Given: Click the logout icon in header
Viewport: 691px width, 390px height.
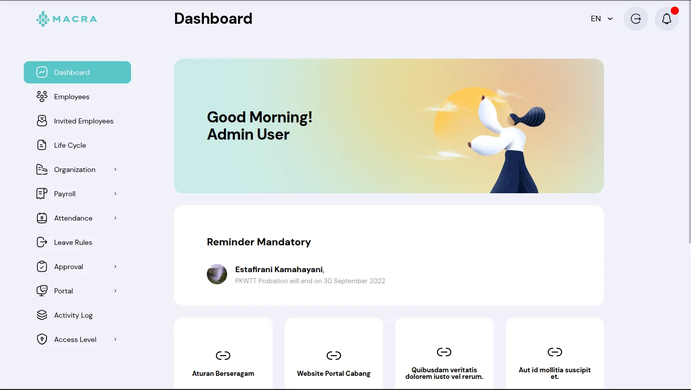Looking at the screenshot, I should (636, 19).
